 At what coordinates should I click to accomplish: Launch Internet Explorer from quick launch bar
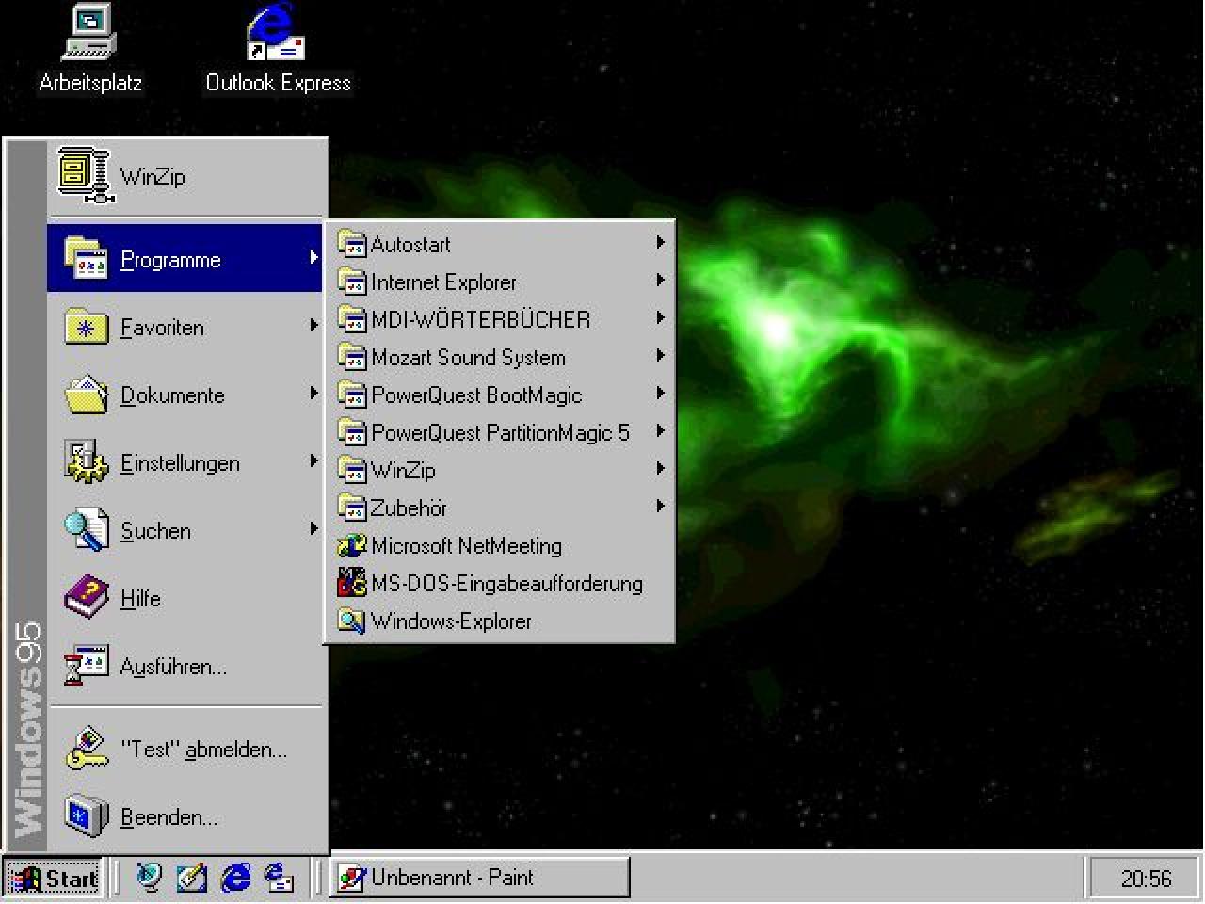click(x=235, y=878)
